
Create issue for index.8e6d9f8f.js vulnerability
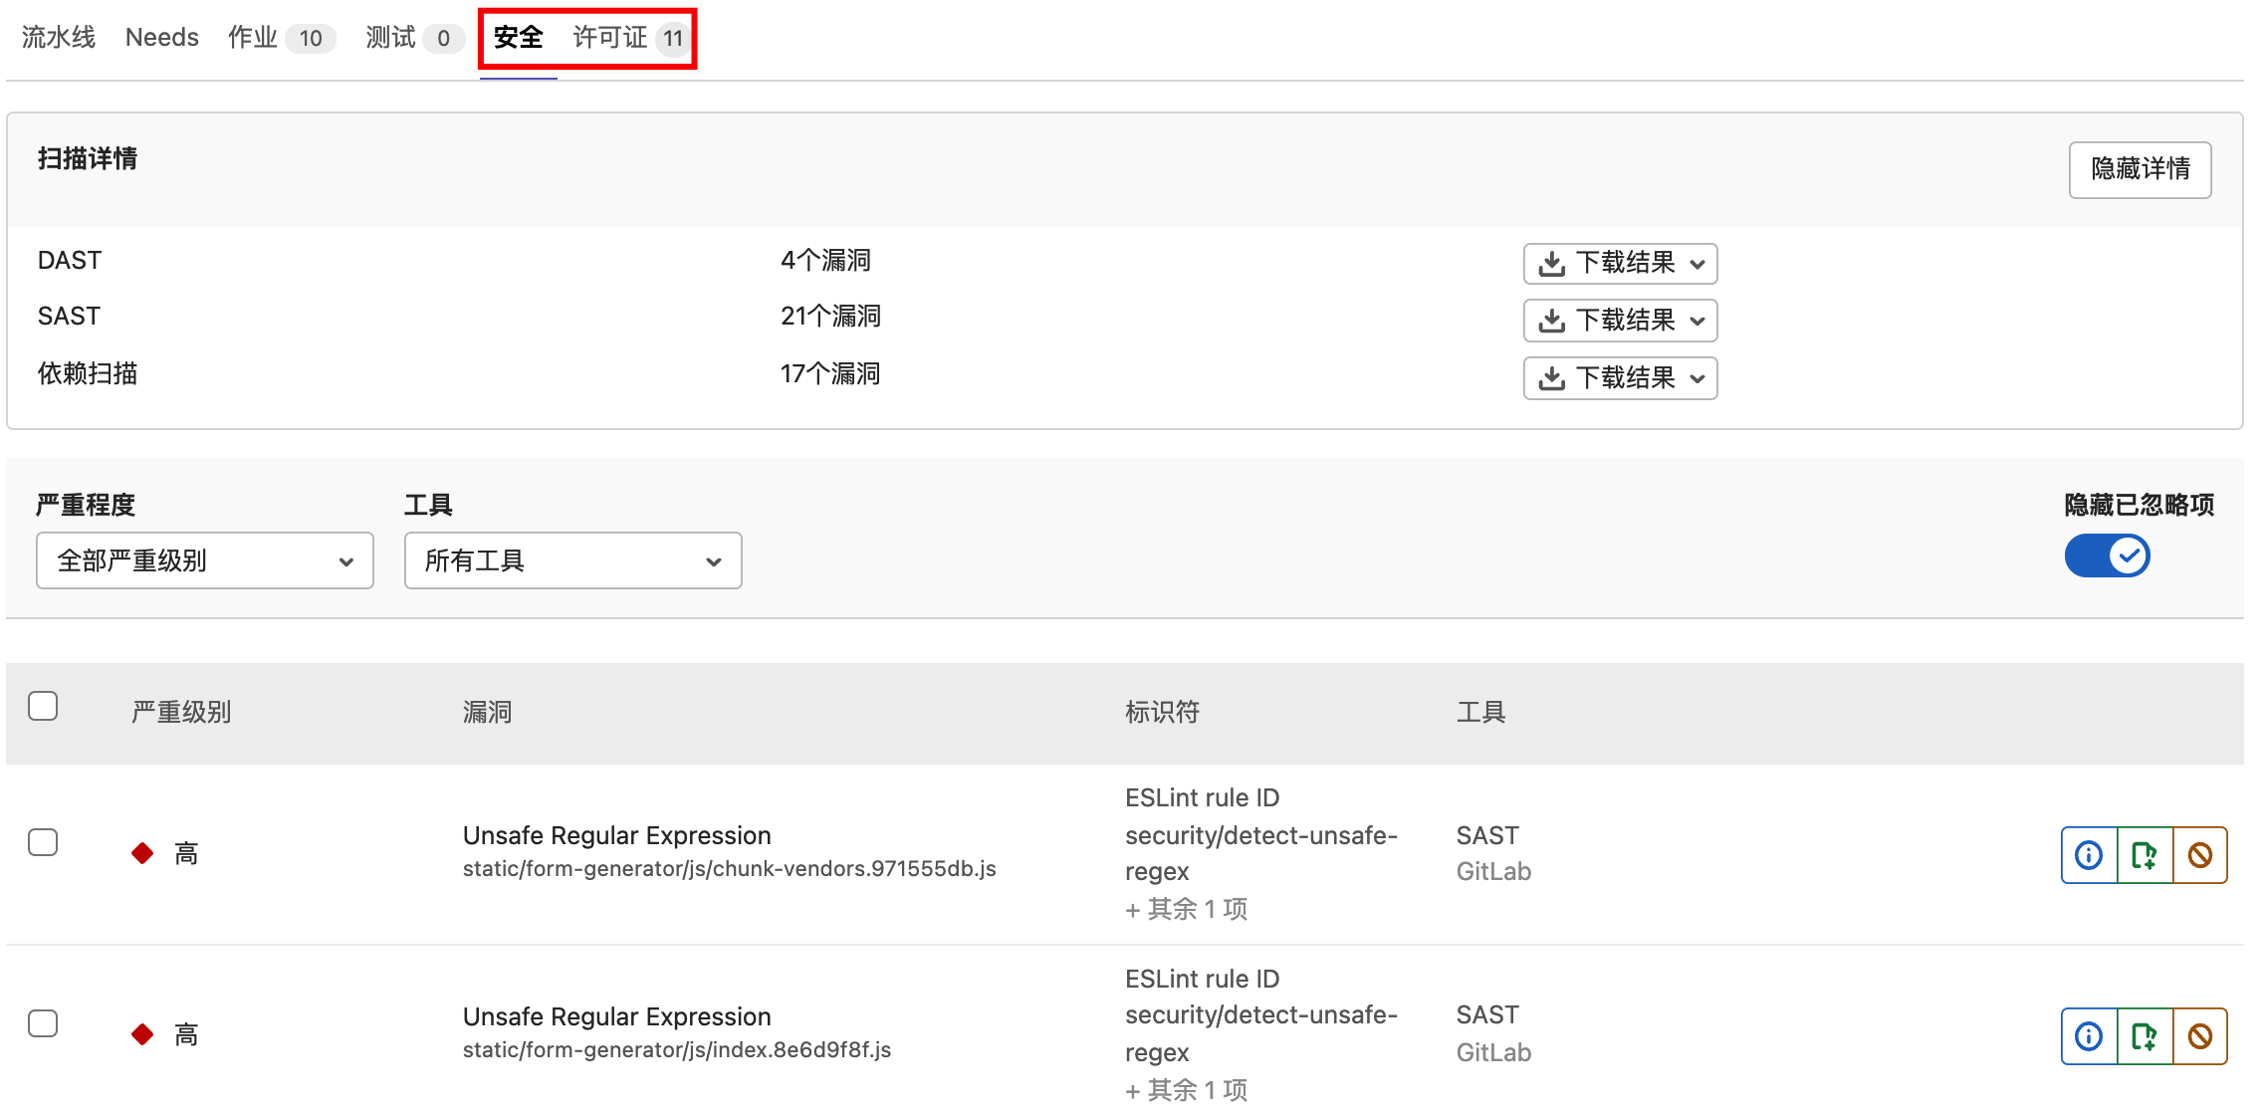click(x=2144, y=1036)
